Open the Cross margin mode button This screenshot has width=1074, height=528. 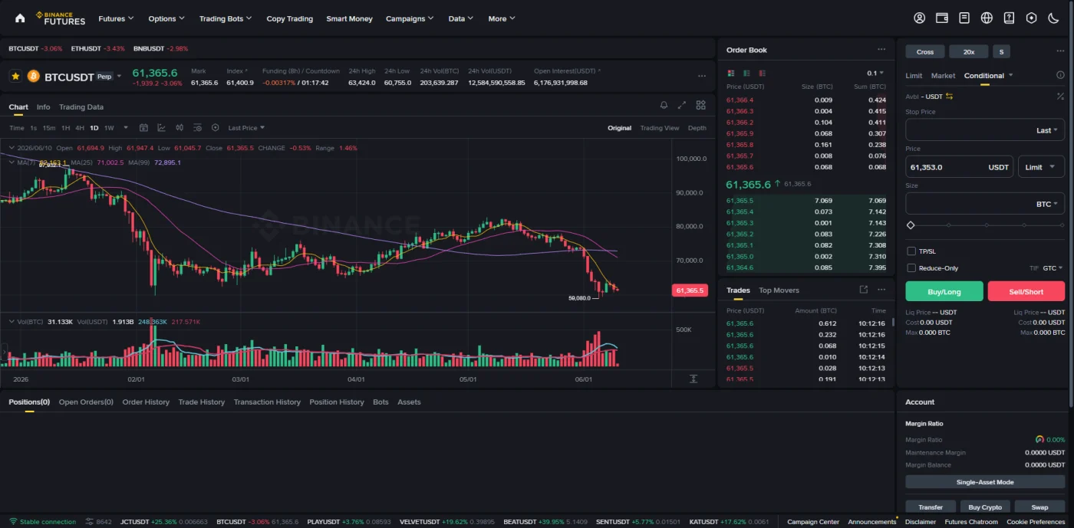pyautogui.click(x=925, y=51)
